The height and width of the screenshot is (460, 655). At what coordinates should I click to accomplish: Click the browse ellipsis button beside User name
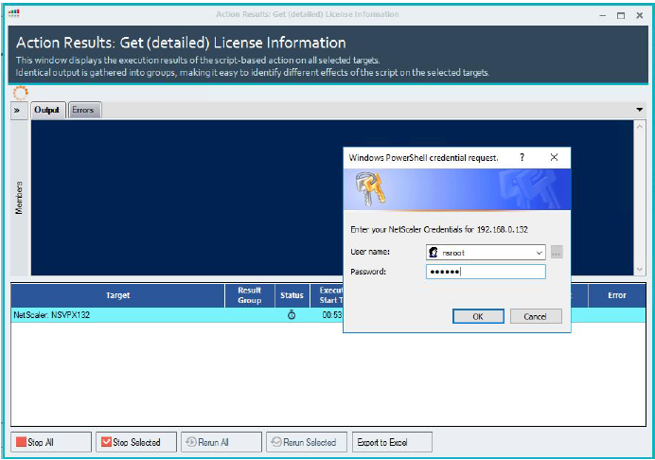tap(556, 253)
